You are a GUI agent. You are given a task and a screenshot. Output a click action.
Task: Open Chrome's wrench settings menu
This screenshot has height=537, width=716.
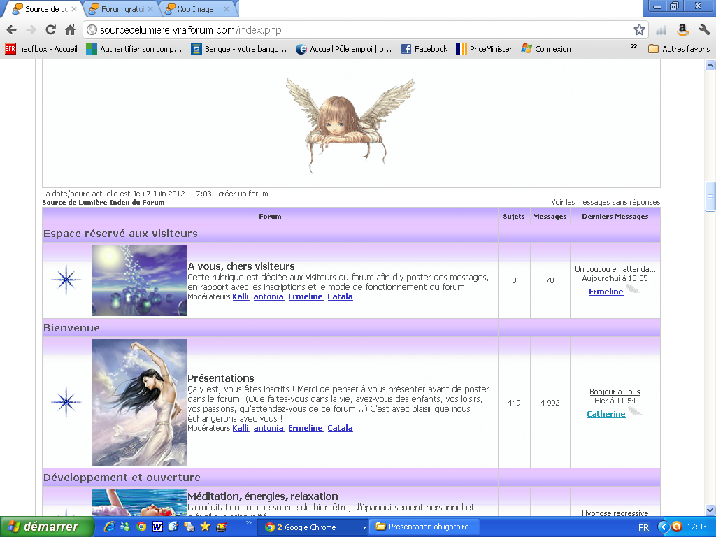tap(703, 30)
